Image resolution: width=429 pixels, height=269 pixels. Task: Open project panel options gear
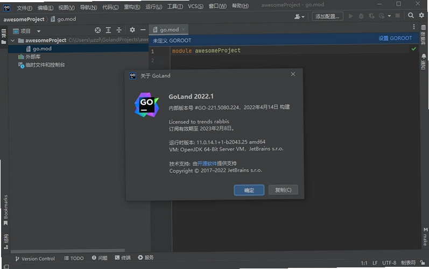point(132,30)
